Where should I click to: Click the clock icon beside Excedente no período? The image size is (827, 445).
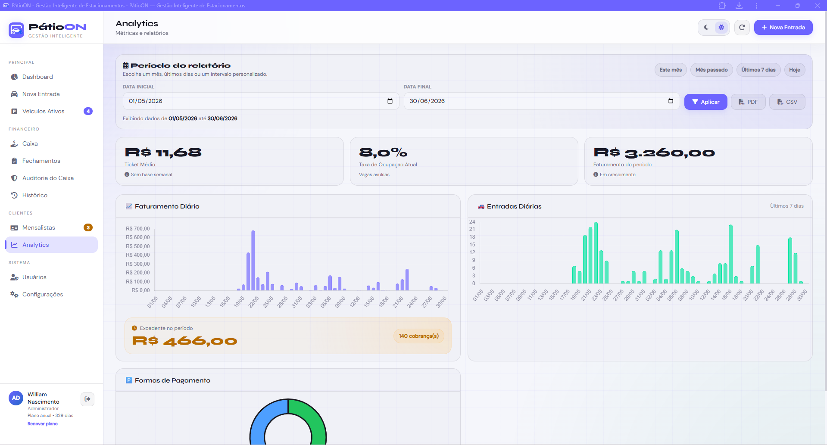pos(134,328)
